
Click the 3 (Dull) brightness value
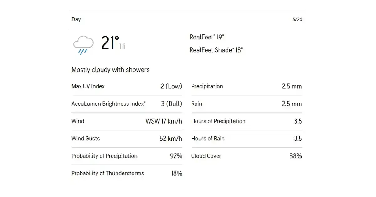pyautogui.click(x=171, y=104)
